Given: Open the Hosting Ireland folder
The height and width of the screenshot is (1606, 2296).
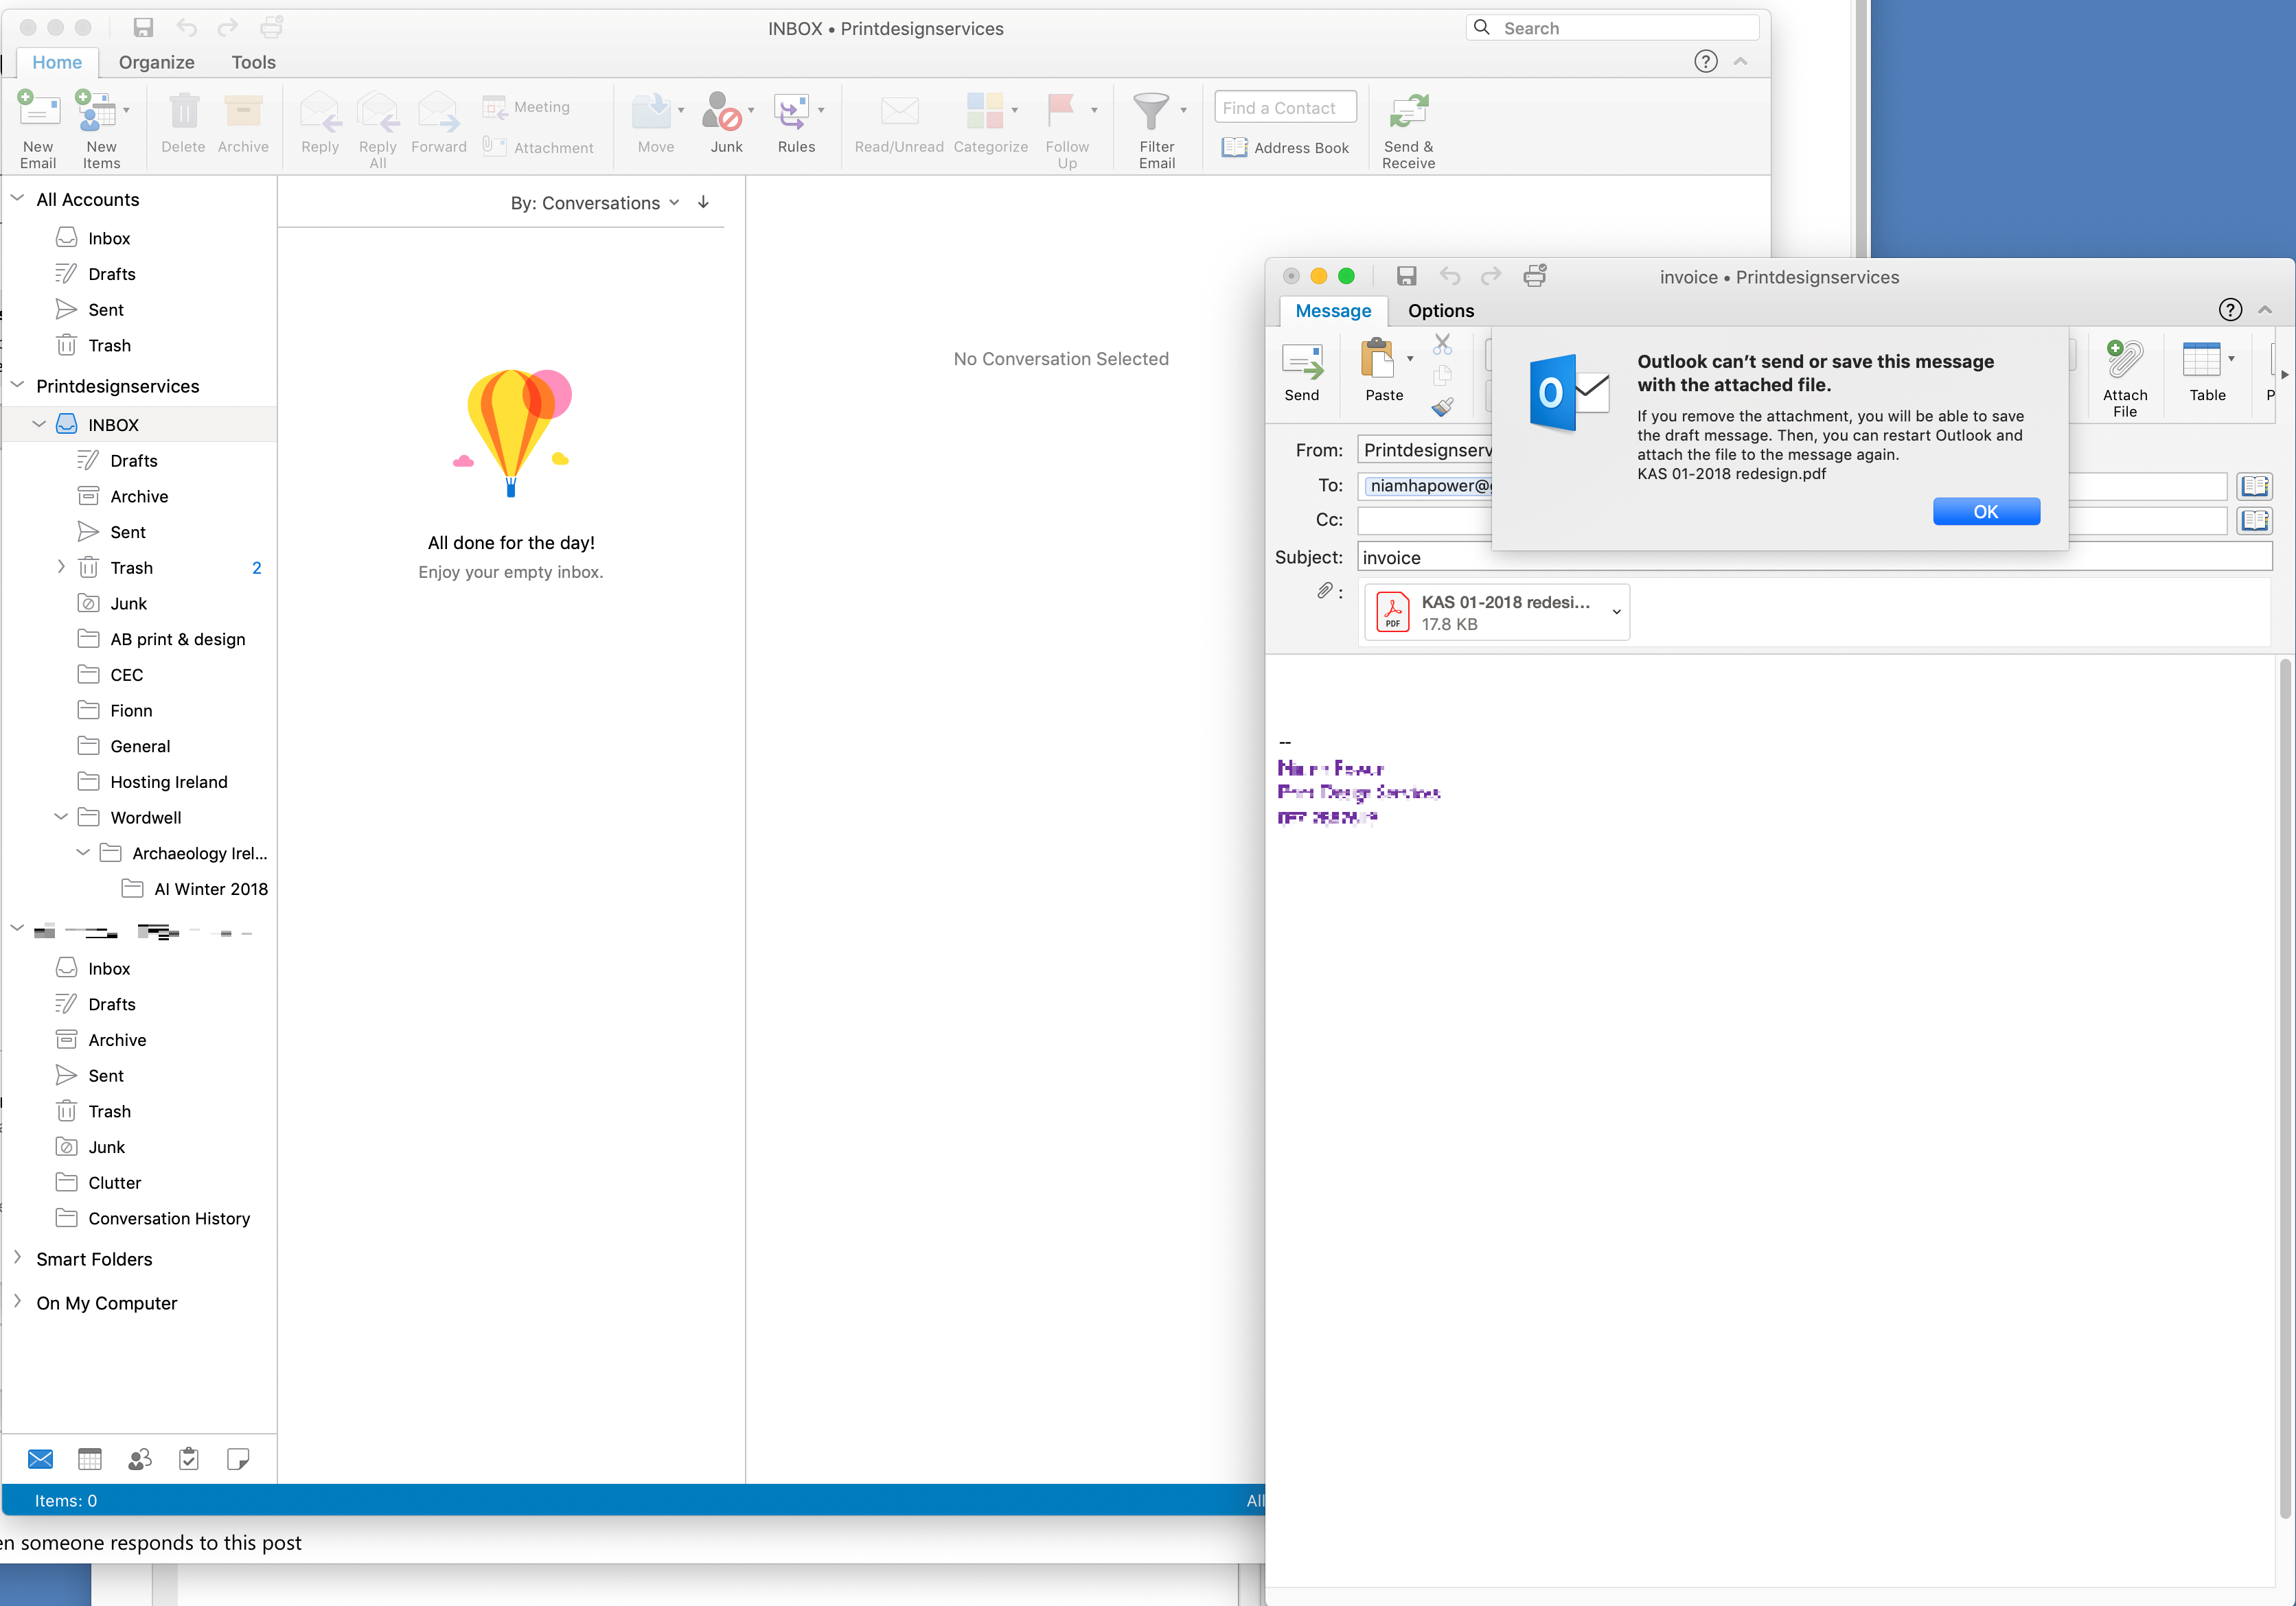Looking at the screenshot, I should click(x=169, y=782).
